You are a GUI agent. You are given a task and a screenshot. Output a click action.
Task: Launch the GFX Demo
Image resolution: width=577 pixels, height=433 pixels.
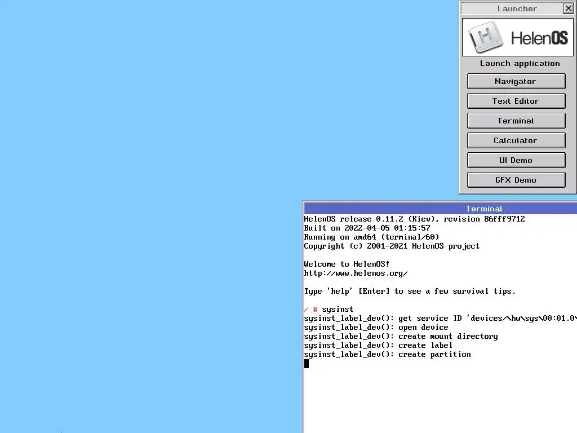[516, 180]
